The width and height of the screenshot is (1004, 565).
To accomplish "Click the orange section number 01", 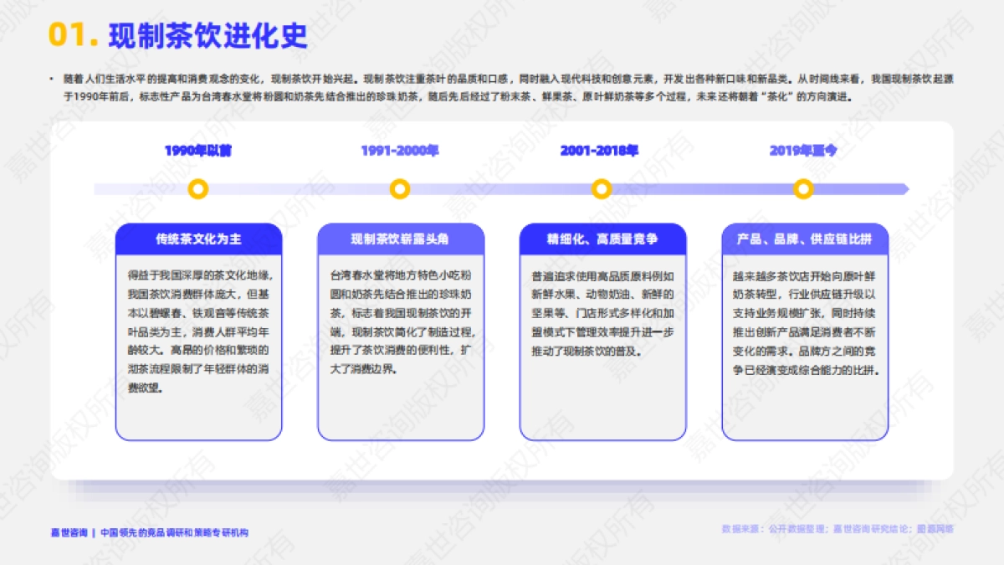I will tap(69, 35).
